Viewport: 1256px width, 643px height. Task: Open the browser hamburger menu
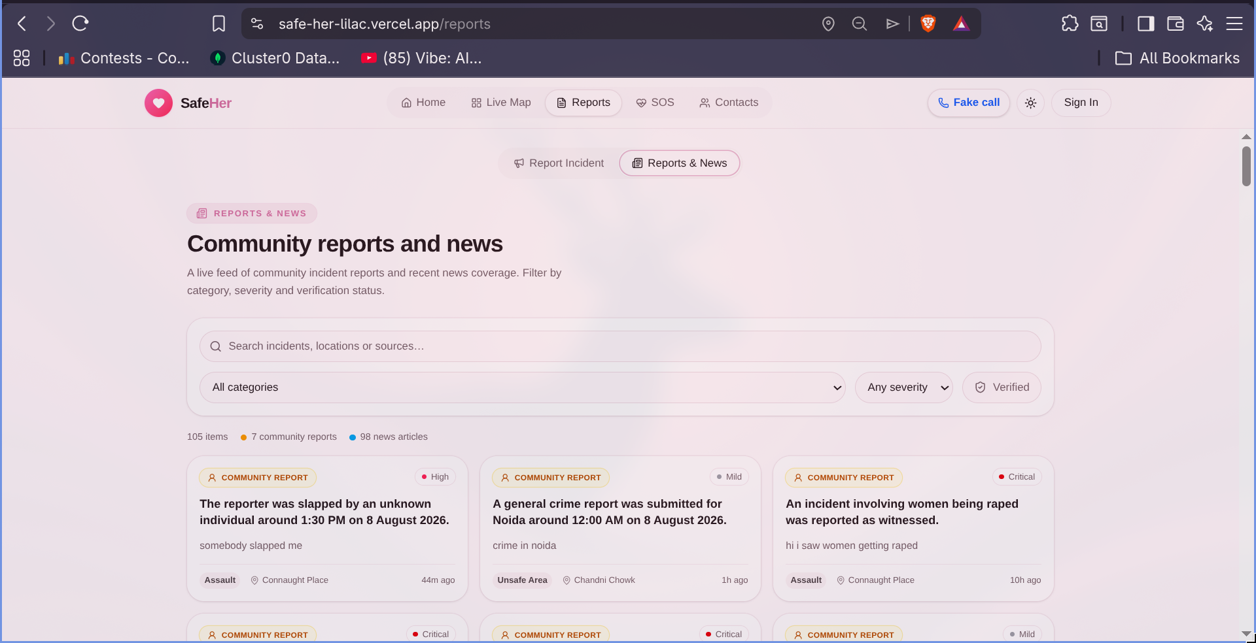pyautogui.click(x=1234, y=24)
